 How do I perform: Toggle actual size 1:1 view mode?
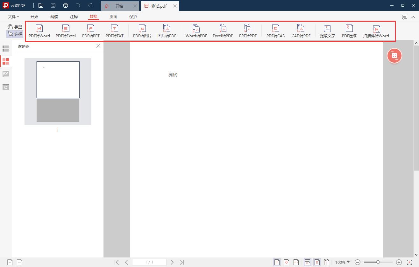click(x=277, y=262)
